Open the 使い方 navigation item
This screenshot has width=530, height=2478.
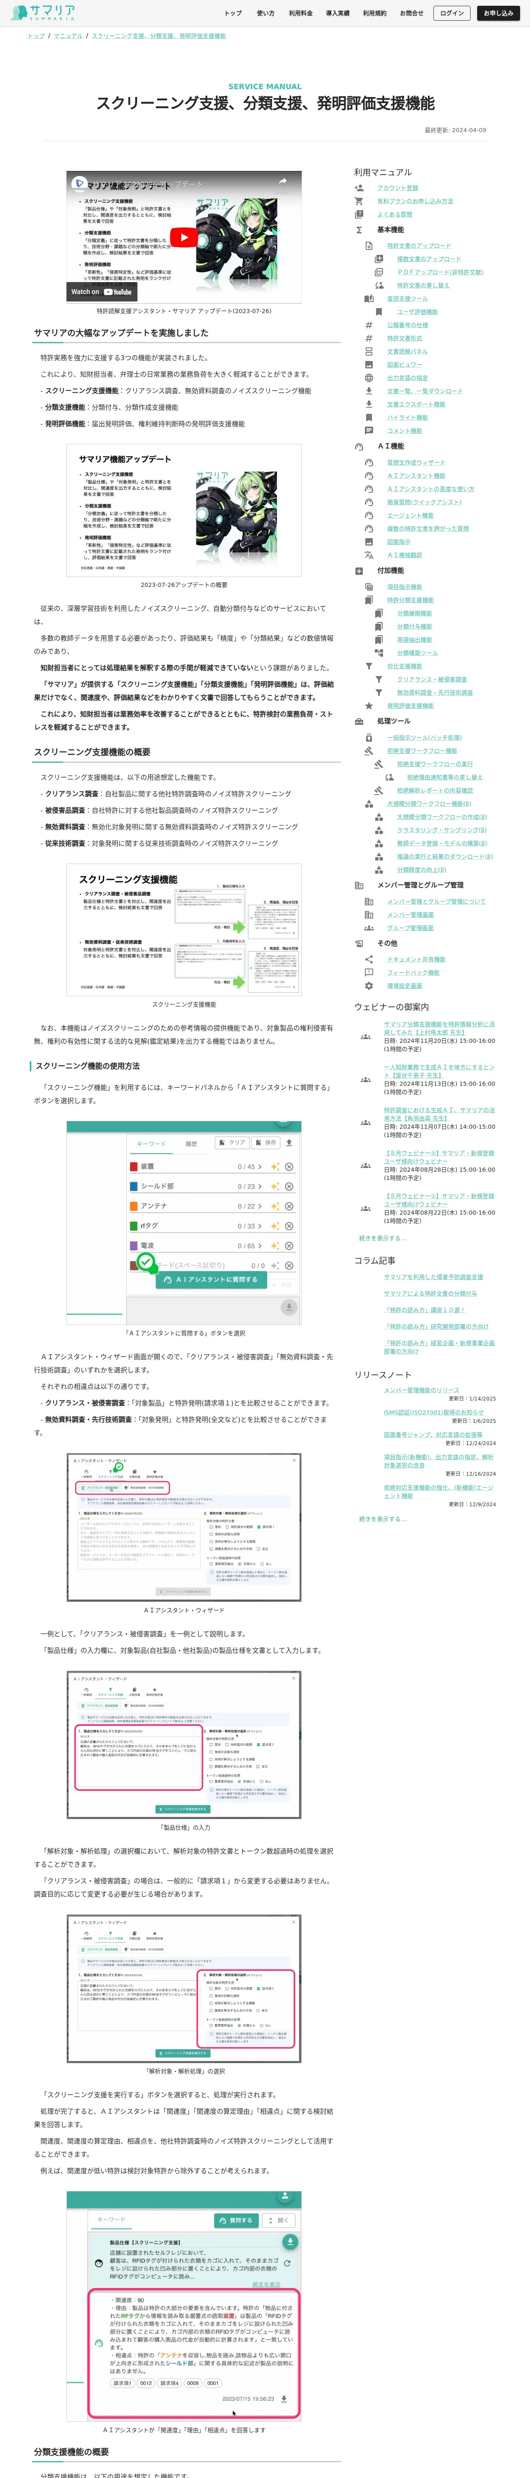(x=265, y=14)
